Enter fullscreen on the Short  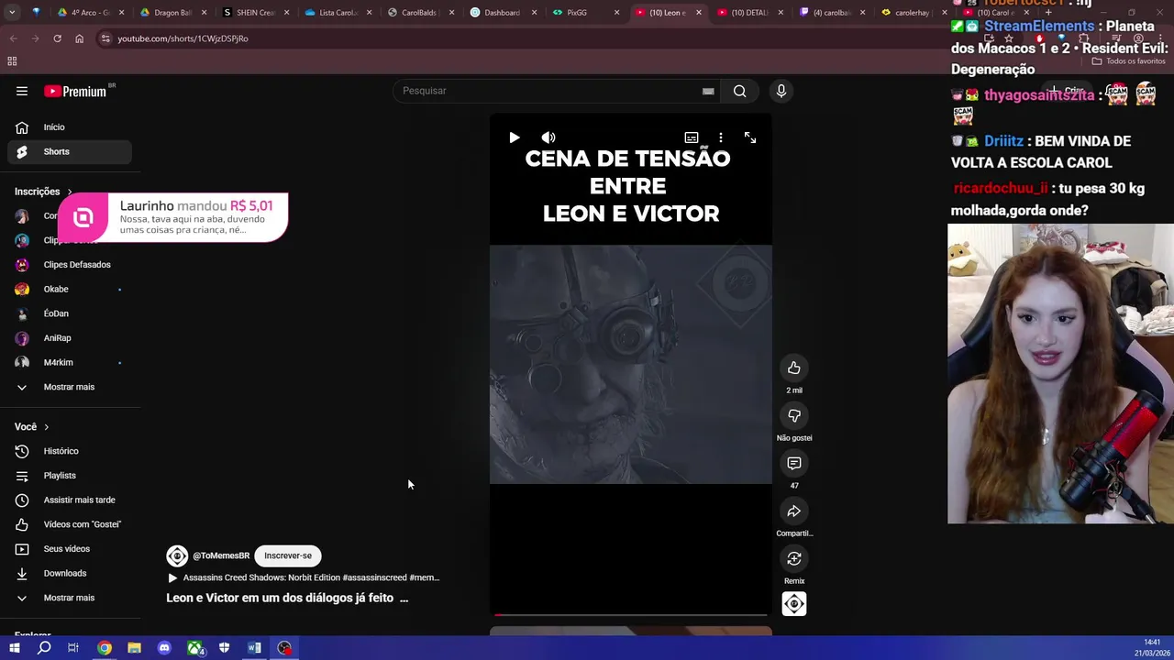750,137
